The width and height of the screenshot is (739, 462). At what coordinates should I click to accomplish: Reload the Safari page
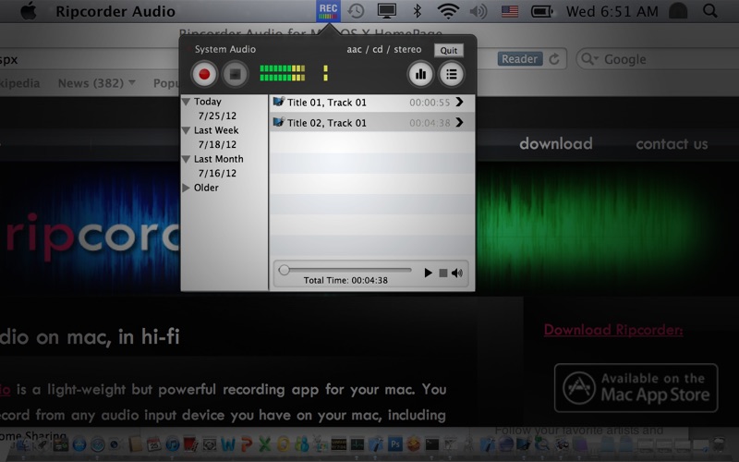pyautogui.click(x=554, y=59)
